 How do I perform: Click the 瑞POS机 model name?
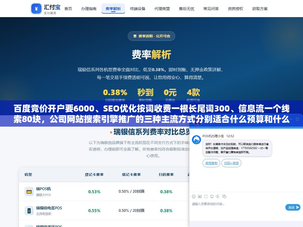click(x=43, y=189)
